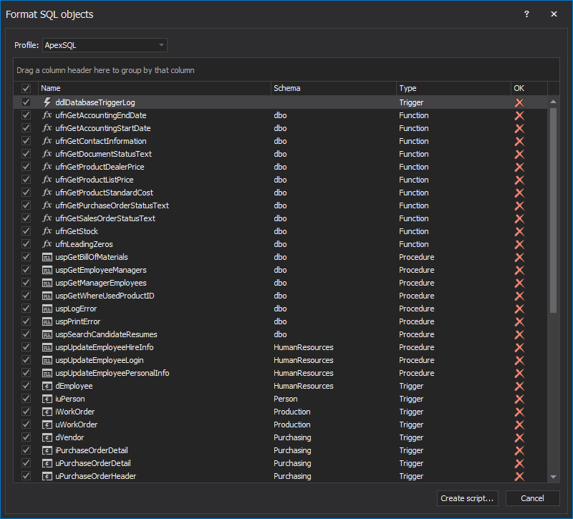The image size is (573, 519).
Task: Click the lightning icon beside ddlDatabaseTriggerLog
Action: [47, 102]
